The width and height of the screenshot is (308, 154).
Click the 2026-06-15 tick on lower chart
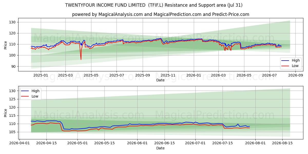pos(164,143)
